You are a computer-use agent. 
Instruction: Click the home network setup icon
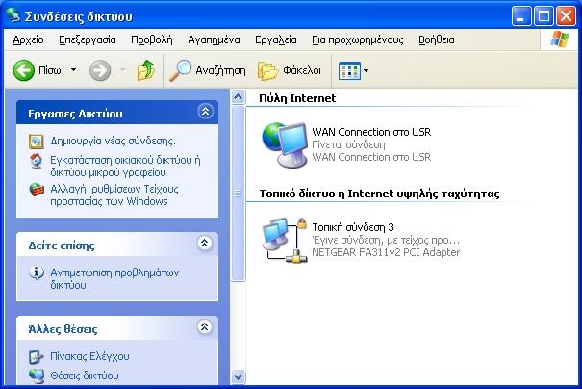pos(37,161)
